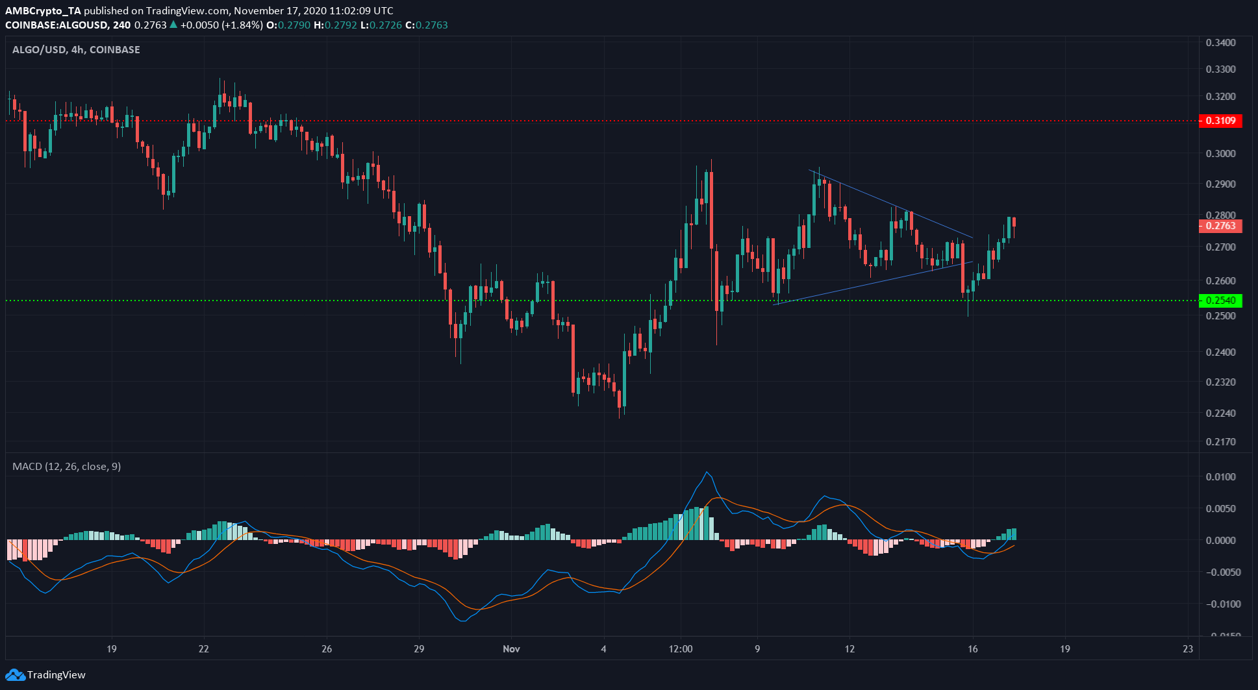This screenshot has width=1258, height=690.
Task: Click the MACD 0.0100 axis label
Action: click(1220, 477)
